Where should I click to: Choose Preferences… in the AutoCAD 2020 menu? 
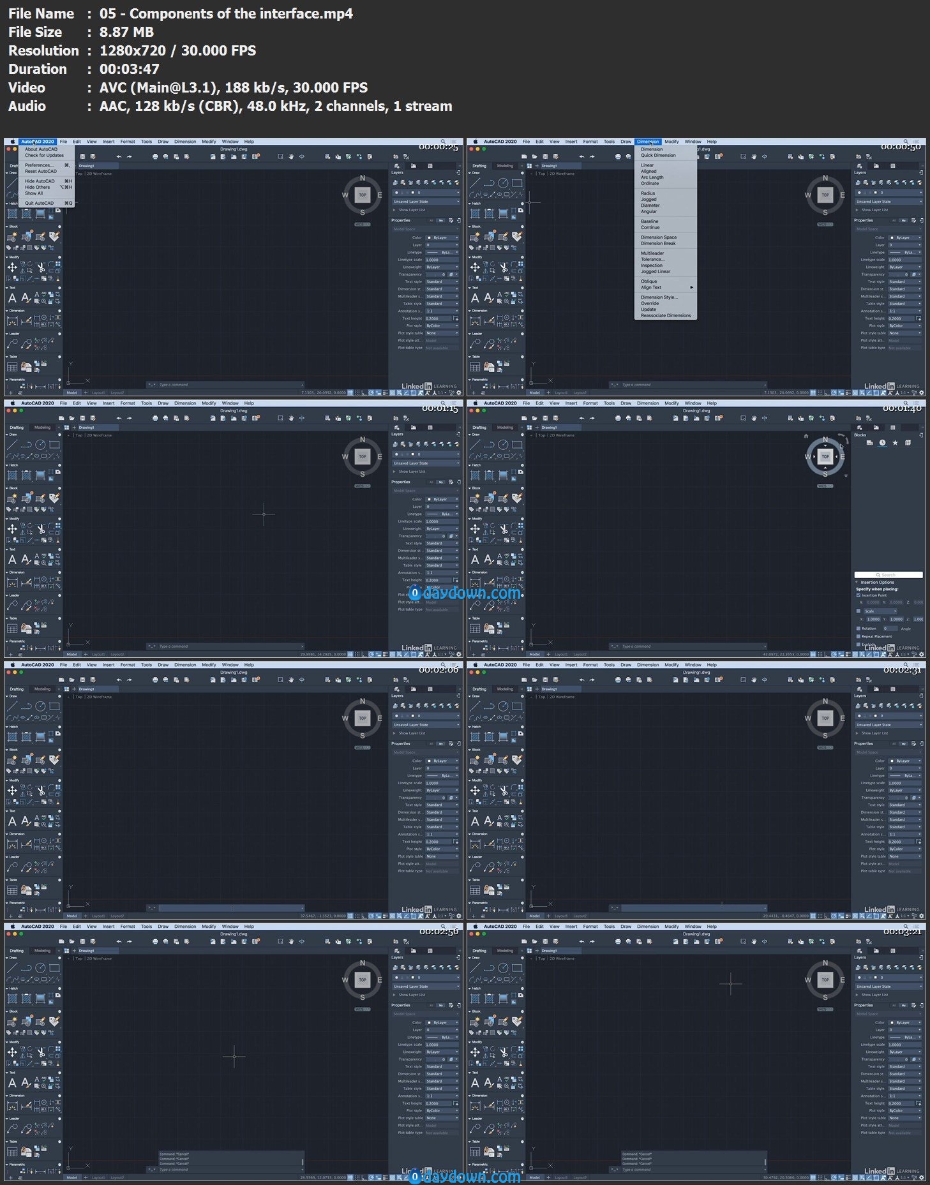coord(40,165)
